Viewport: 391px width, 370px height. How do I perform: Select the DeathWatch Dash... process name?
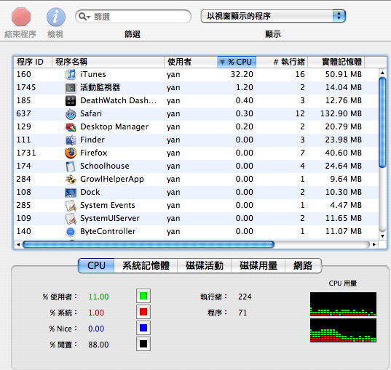[118, 100]
